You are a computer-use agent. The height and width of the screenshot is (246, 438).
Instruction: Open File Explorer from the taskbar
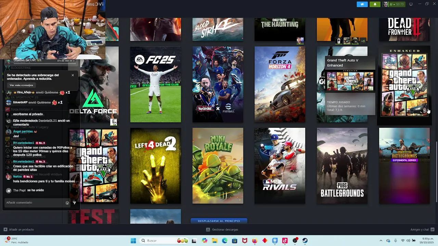[215, 241]
